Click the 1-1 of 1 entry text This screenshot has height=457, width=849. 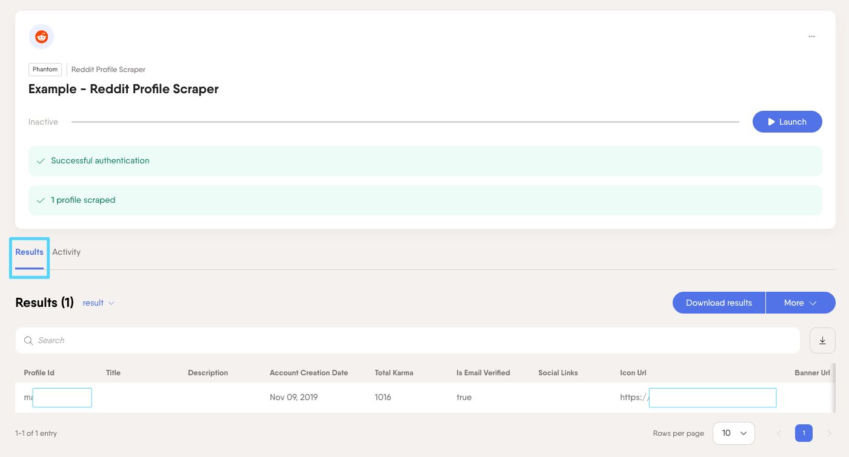point(36,433)
